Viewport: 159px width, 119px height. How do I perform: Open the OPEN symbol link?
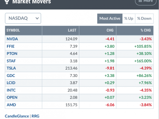tap(12, 97)
